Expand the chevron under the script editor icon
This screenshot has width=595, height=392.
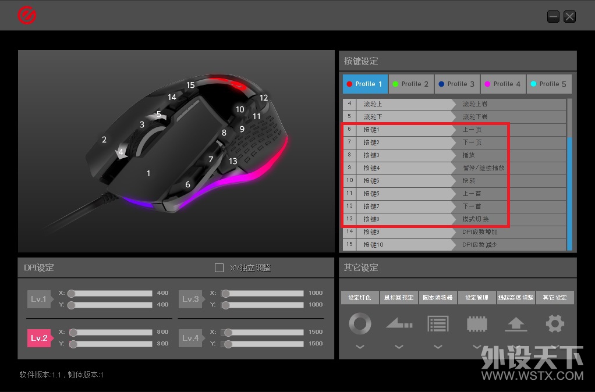[x=438, y=347]
